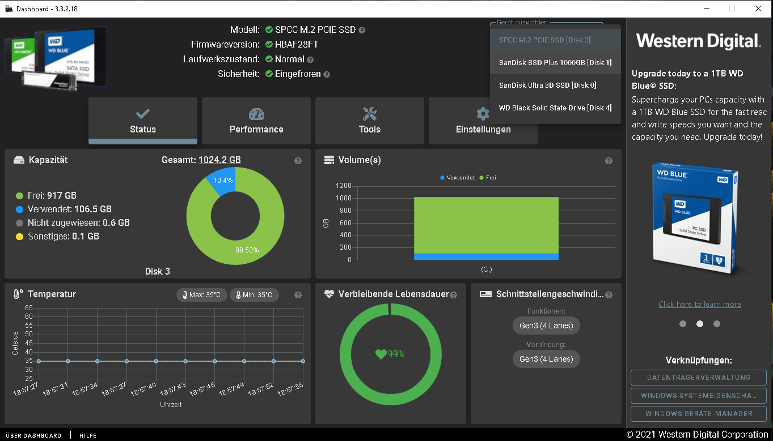Click the thermometer icon in Temperatur header
The height and width of the screenshot is (441, 773).
click(x=18, y=294)
